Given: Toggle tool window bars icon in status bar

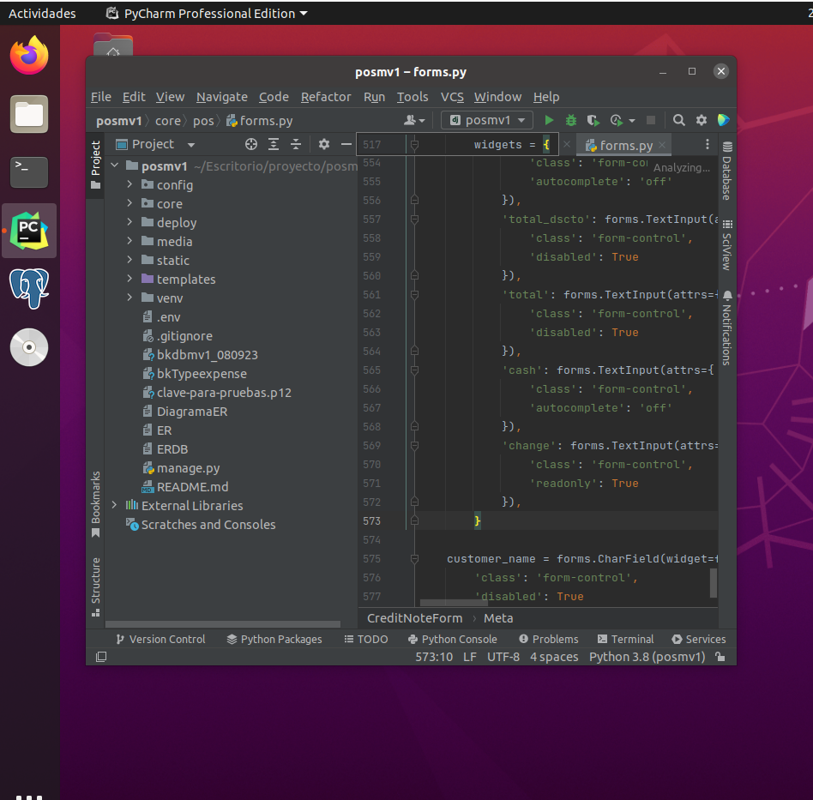Looking at the screenshot, I should coord(101,657).
